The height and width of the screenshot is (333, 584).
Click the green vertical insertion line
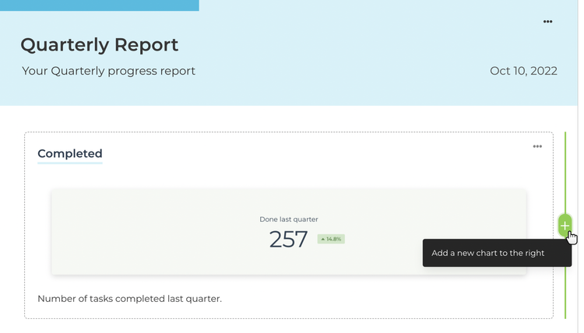tap(565, 171)
